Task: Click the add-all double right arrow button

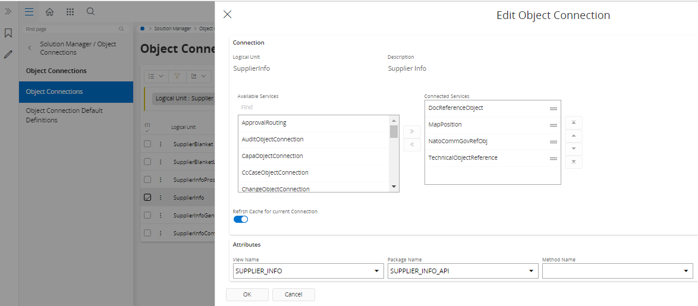Action: click(411, 131)
